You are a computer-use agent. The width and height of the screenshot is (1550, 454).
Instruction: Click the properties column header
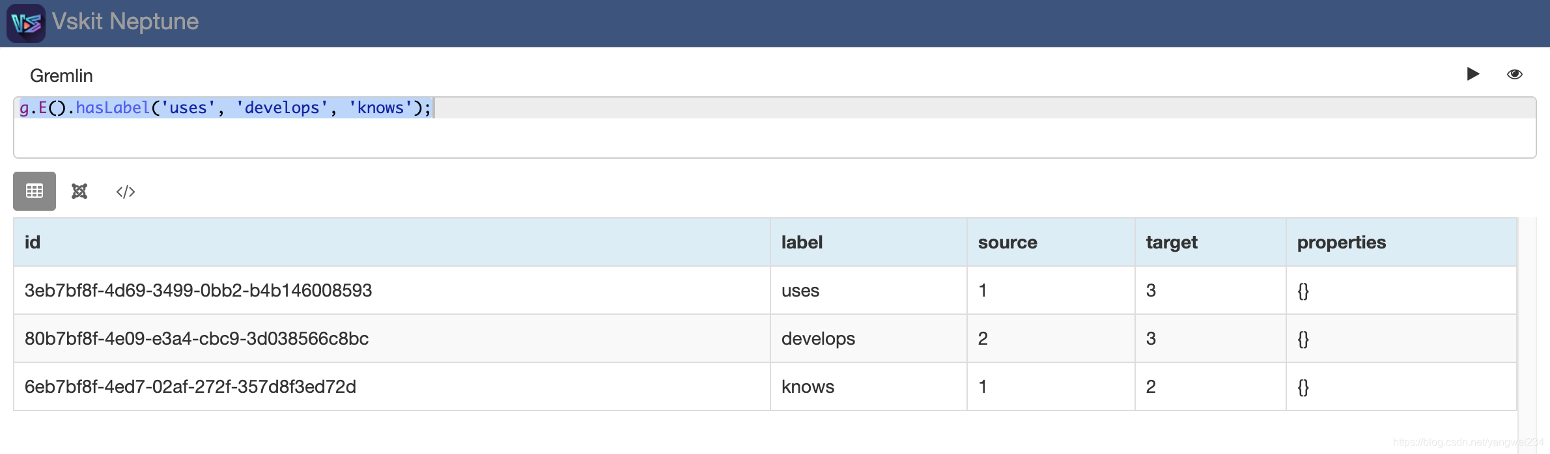pos(1341,243)
